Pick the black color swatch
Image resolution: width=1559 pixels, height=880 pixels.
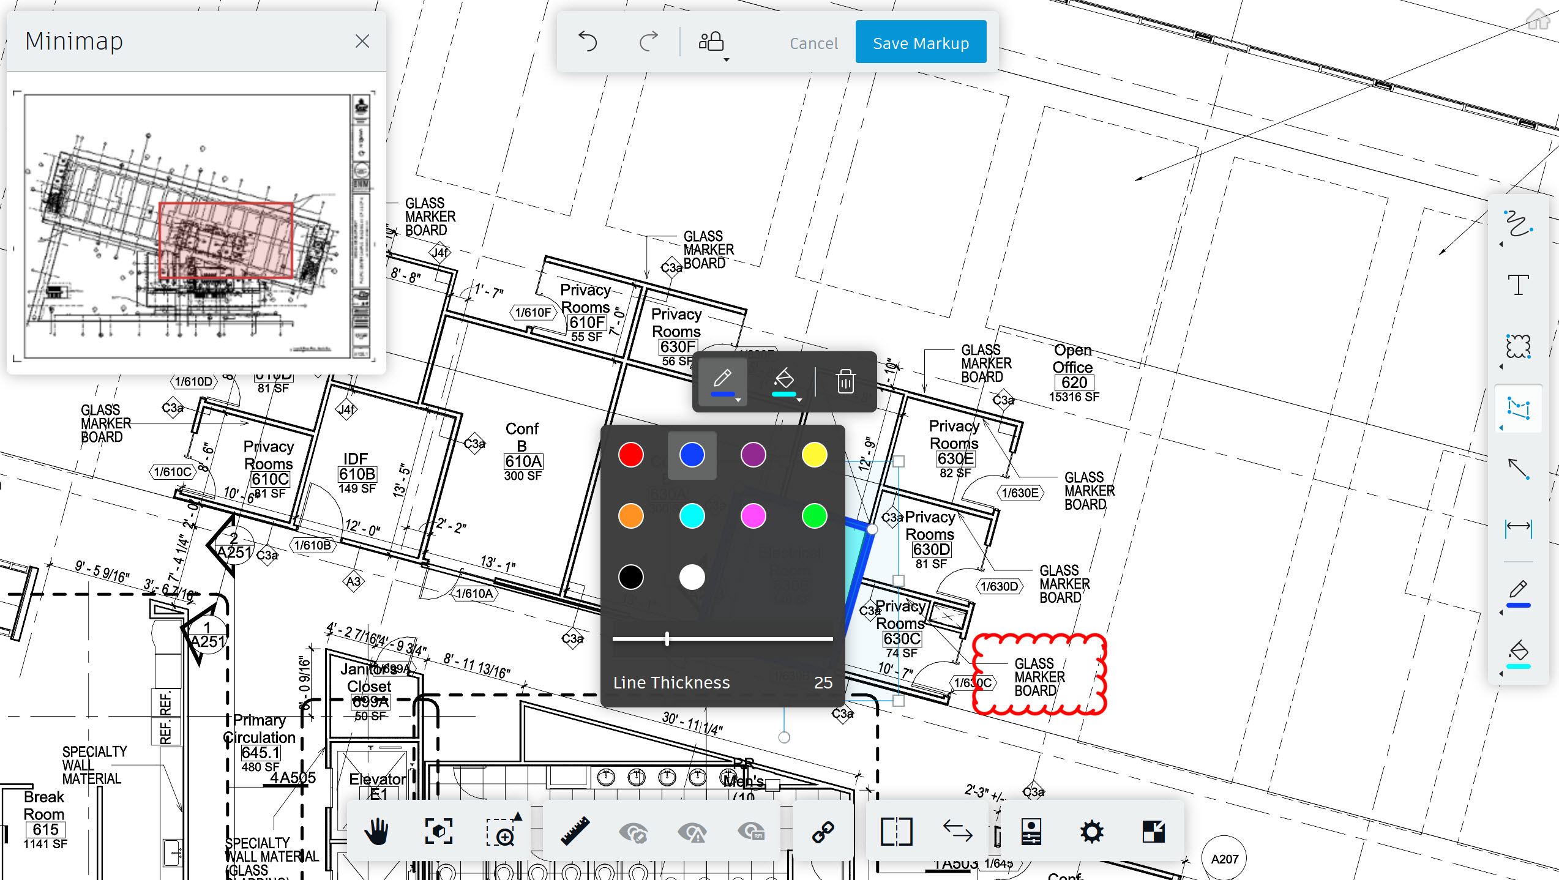coord(631,577)
